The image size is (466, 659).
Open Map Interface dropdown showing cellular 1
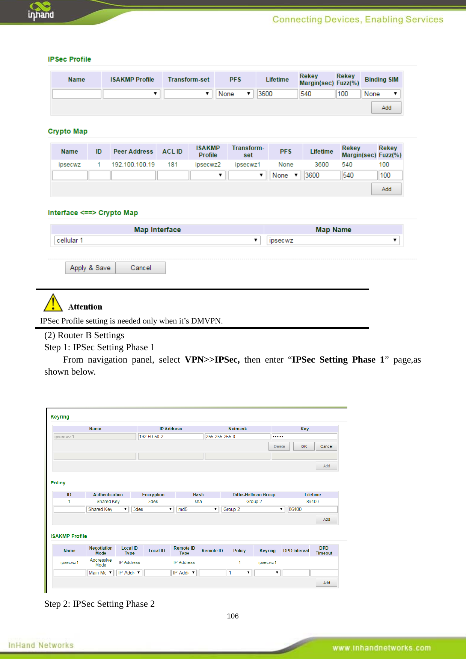coord(157,240)
